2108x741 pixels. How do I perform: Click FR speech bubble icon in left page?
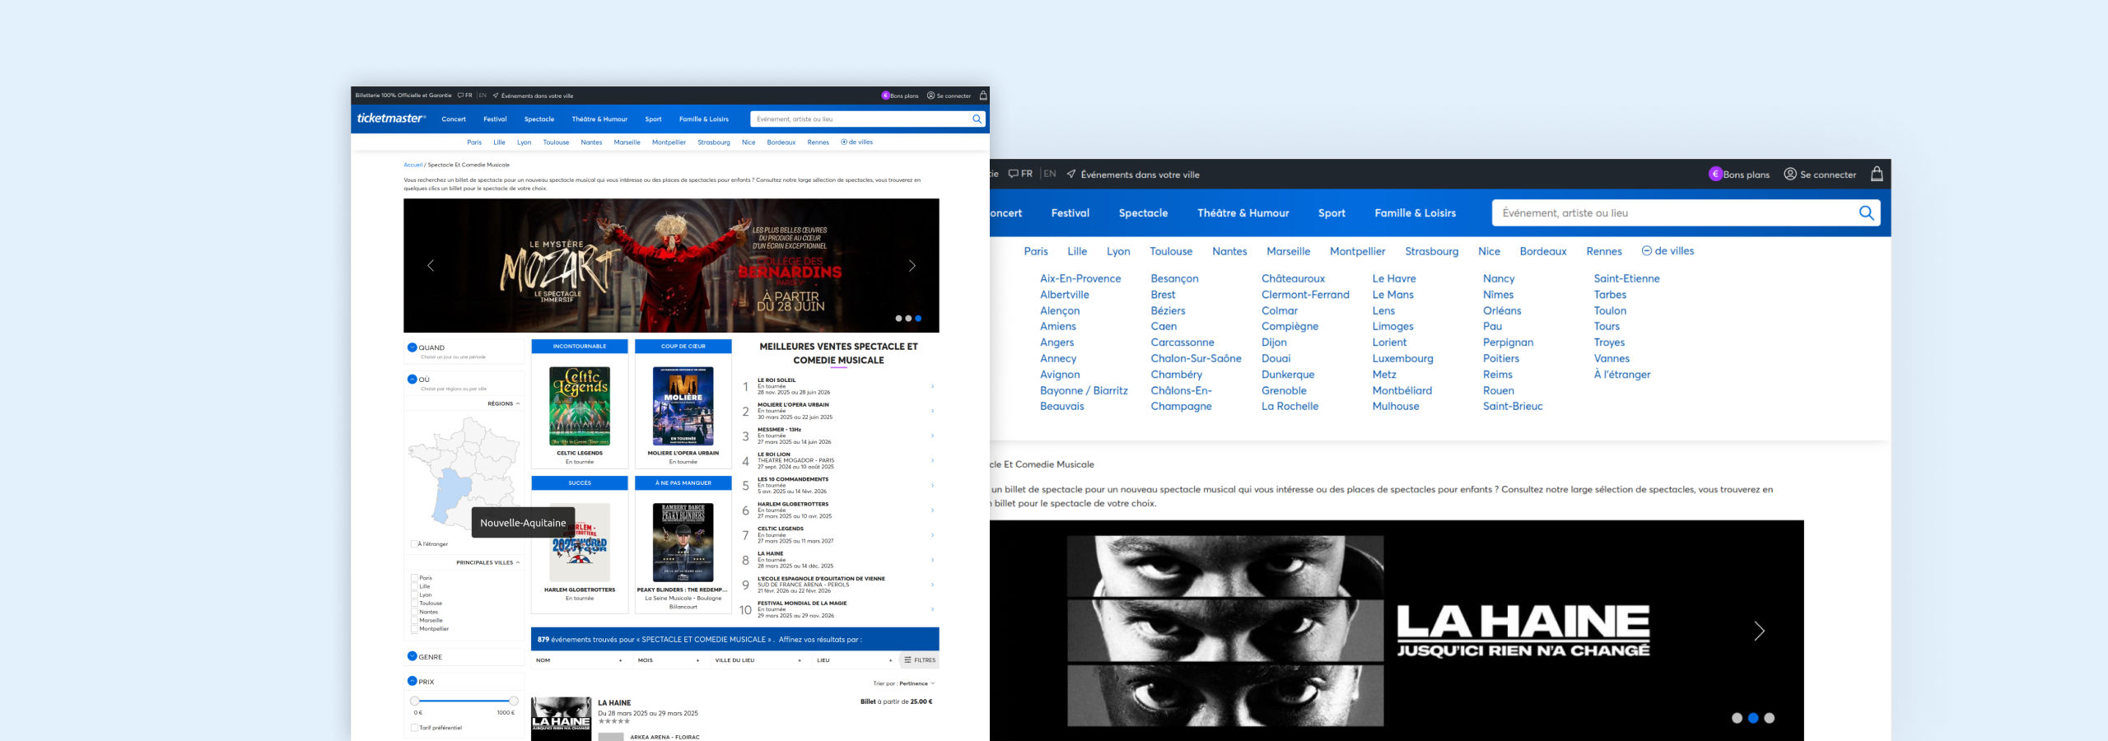coord(461,96)
